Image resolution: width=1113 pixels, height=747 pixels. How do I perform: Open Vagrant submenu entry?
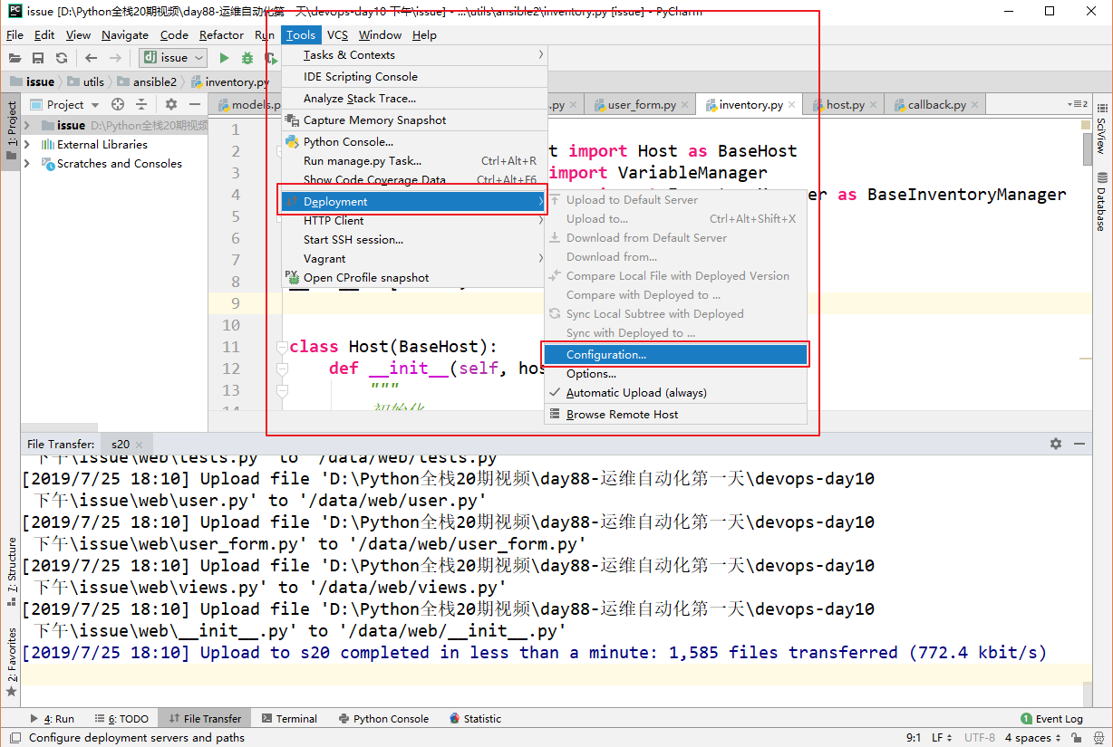point(414,259)
